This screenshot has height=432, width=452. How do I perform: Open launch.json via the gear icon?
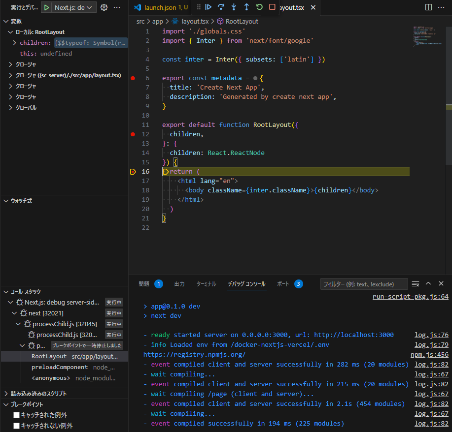[x=104, y=7]
